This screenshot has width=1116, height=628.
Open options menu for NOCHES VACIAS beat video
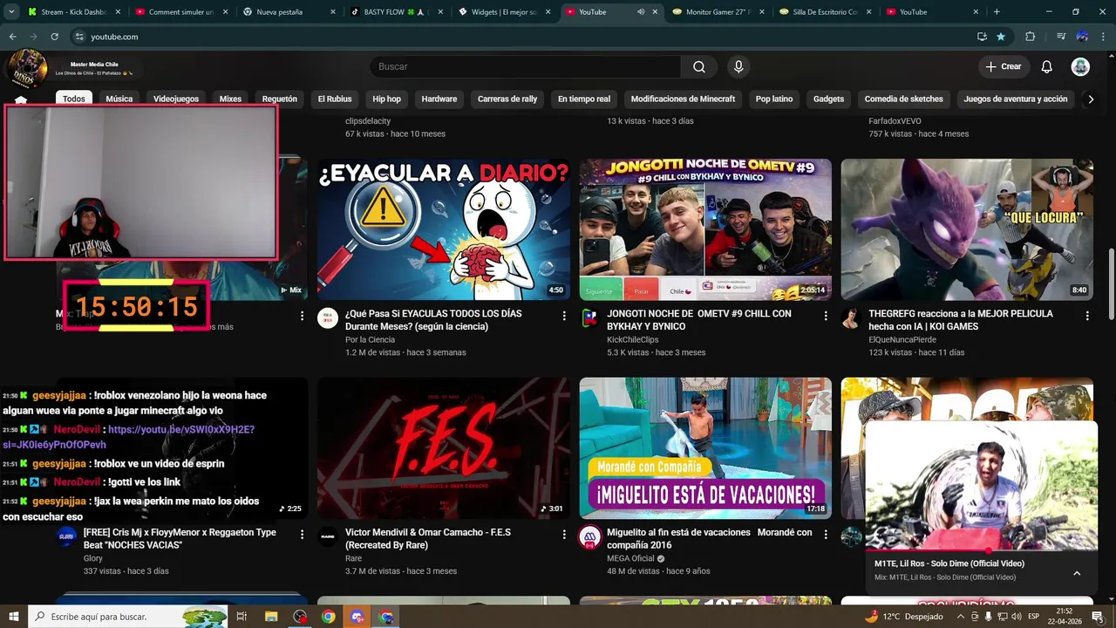pos(303,535)
